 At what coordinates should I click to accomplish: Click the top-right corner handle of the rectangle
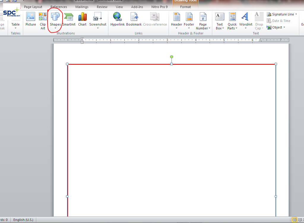pyautogui.click(x=276, y=64)
